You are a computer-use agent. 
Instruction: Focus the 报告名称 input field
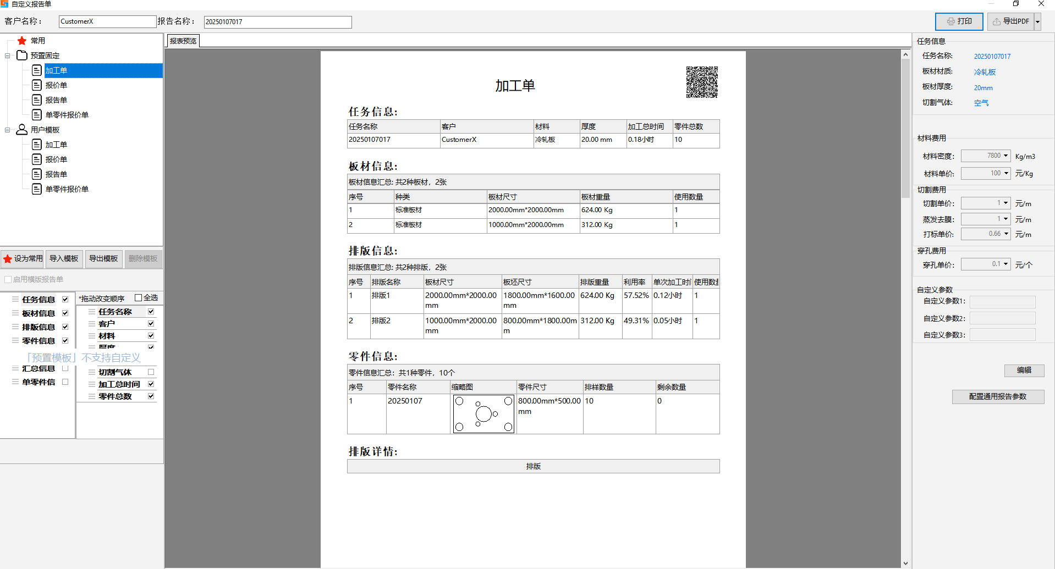(x=278, y=22)
